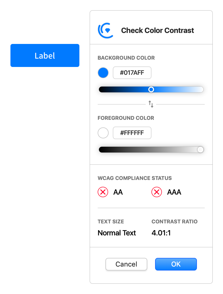This screenshot has height=294, width=223.
Task: Click the background hex field #017AFF
Action: [x=132, y=73]
